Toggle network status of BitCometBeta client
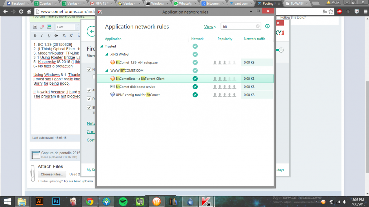The image size is (369, 207). coord(195,79)
